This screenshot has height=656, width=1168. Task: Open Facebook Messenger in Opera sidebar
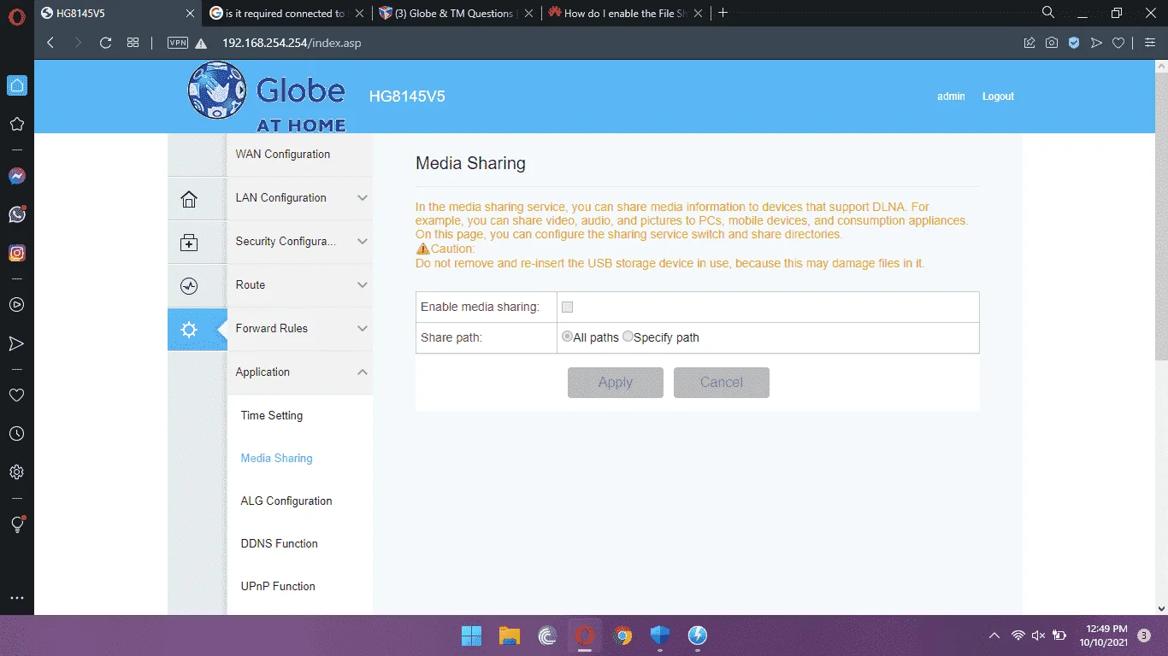(x=17, y=176)
